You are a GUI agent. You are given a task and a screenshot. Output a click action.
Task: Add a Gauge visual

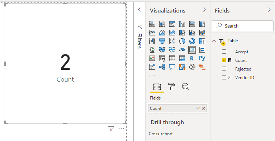(182, 50)
